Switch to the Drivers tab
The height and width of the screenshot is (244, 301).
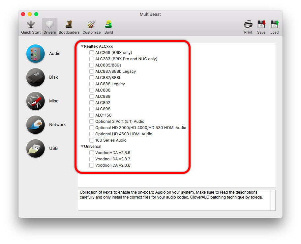pyautogui.click(x=50, y=27)
